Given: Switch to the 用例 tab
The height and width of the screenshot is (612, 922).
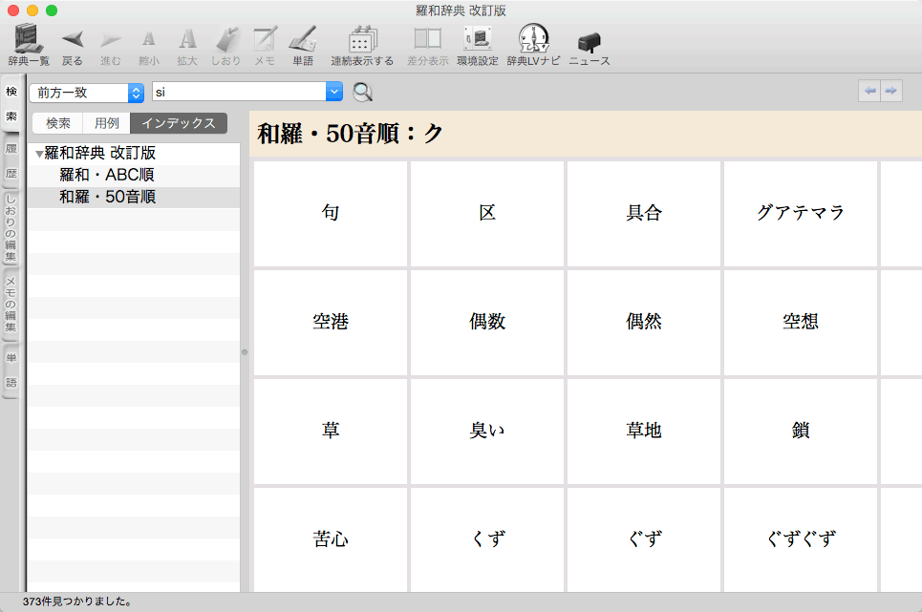Looking at the screenshot, I should pos(107,123).
